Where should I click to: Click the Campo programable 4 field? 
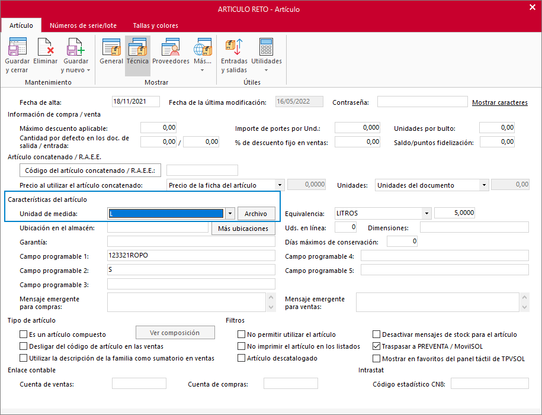(445, 255)
